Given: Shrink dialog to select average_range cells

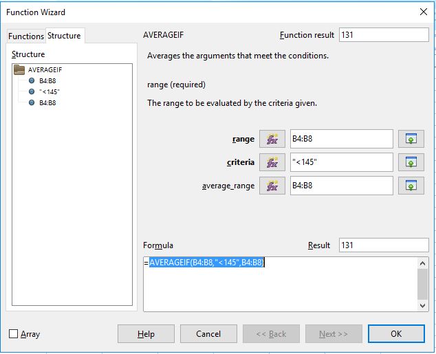Looking at the screenshot, I should click(411, 186).
